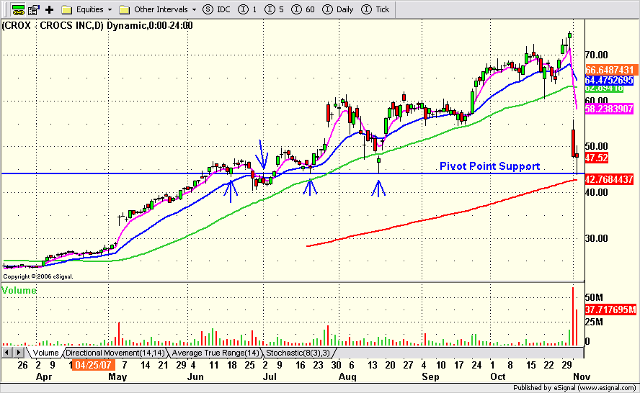Screen dimensions: 640x393
Task: Select the IDC symbol button
Action: point(217,9)
